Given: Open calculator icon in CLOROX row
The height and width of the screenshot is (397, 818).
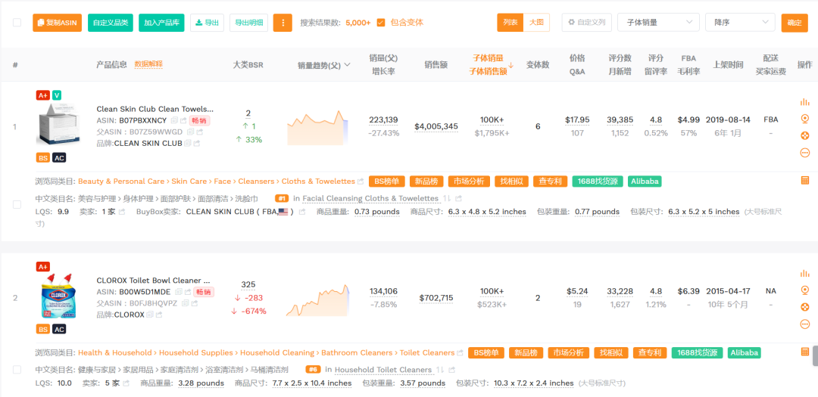Looking at the screenshot, I should coord(804,352).
